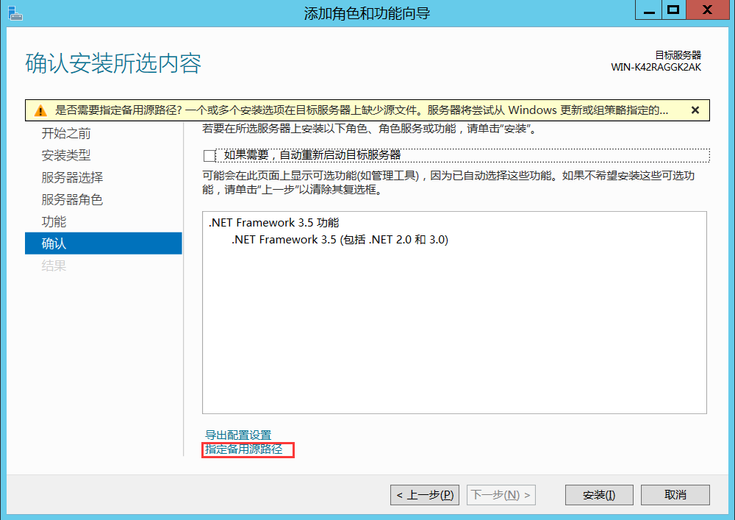The height and width of the screenshot is (520, 735).
Task: Enable automatic restart of the target server
Action: (x=208, y=155)
